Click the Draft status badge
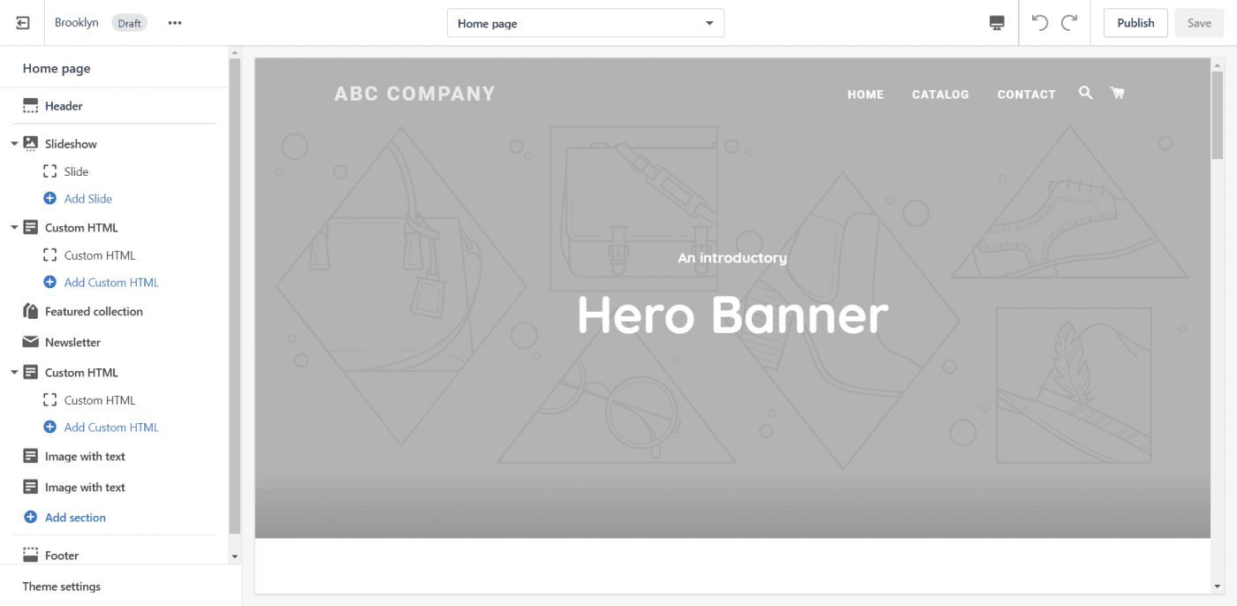The width and height of the screenshot is (1237, 606). click(129, 23)
